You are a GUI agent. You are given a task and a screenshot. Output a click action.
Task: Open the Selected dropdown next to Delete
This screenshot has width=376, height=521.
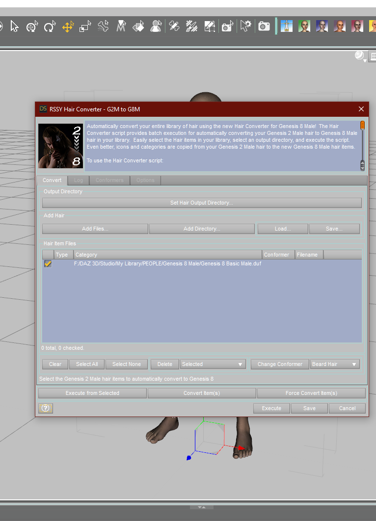(213, 364)
